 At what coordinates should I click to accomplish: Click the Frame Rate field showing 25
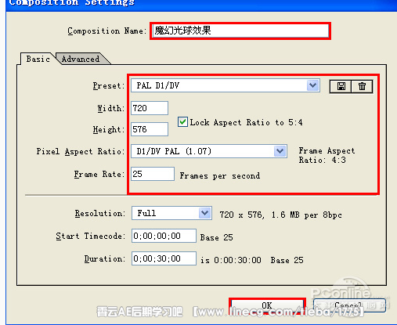pos(153,174)
